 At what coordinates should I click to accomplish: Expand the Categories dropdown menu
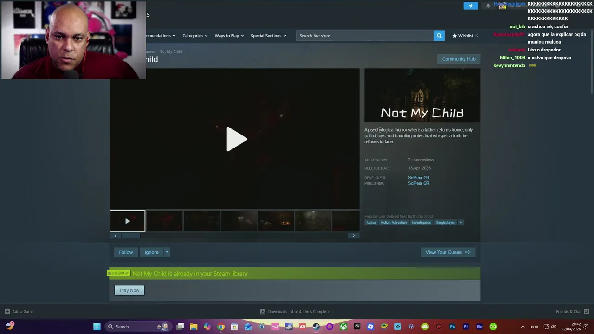coord(195,36)
